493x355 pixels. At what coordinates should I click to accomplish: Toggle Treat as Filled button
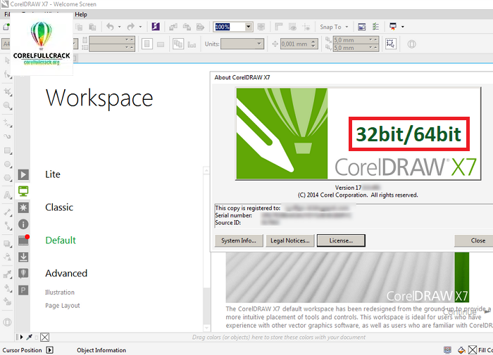390,44
